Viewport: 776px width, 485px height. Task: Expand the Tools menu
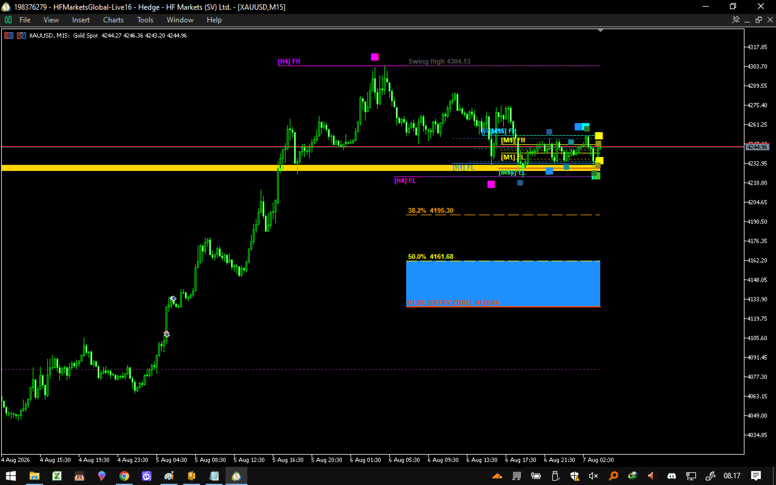tap(145, 20)
